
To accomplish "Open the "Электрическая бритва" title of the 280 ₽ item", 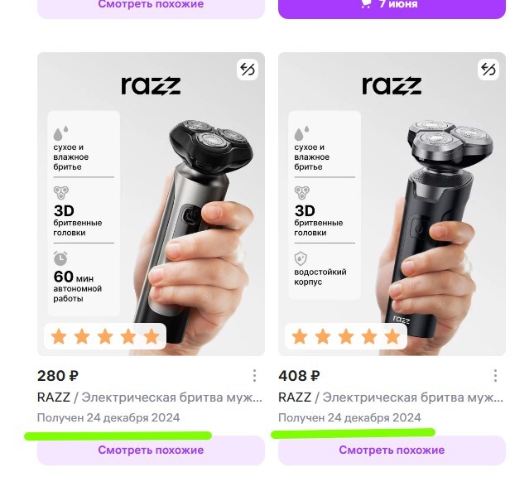I will [172, 397].
